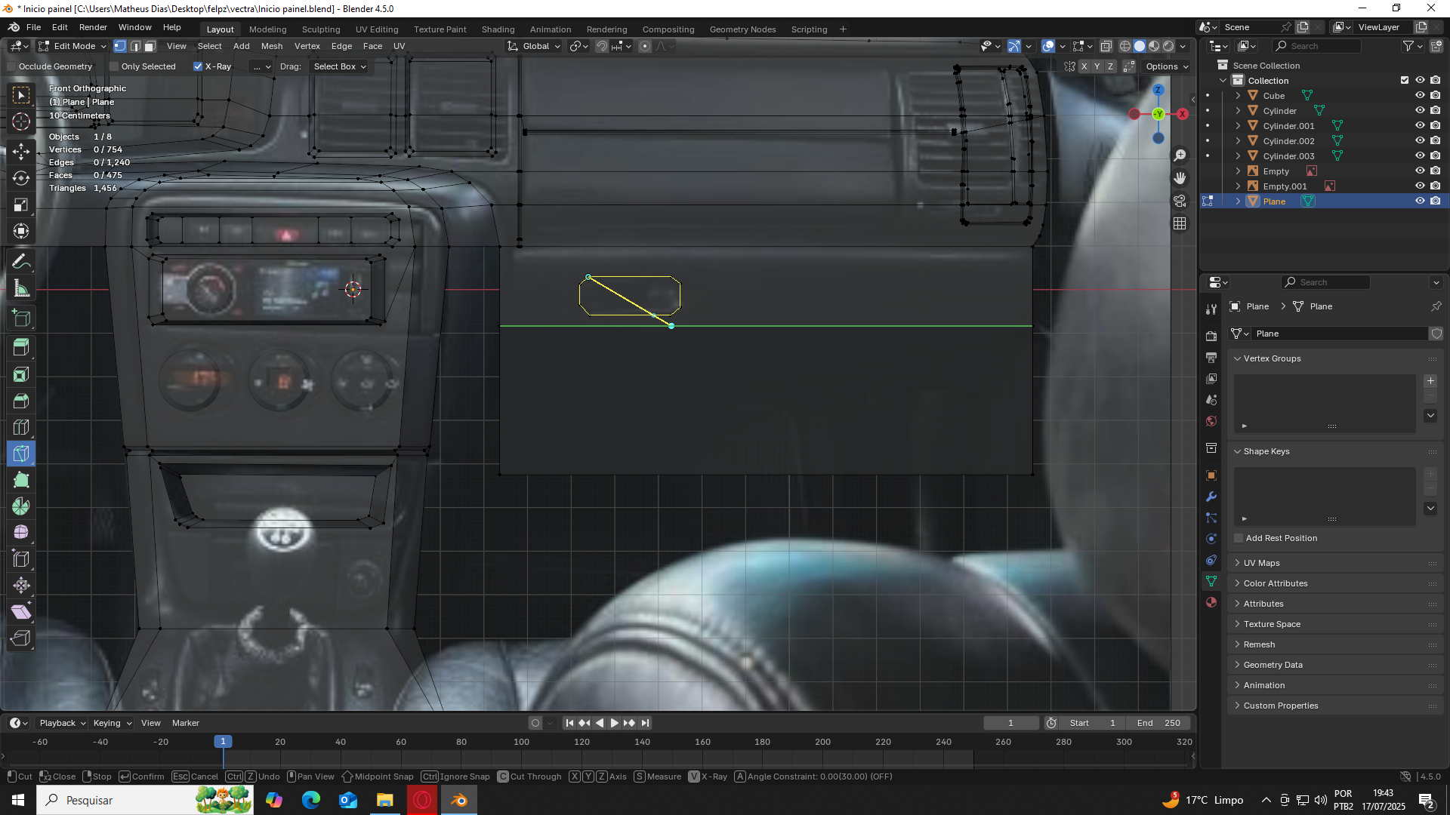Expand the UV Maps panel
The height and width of the screenshot is (815, 1450).
[x=1261, y=563]
